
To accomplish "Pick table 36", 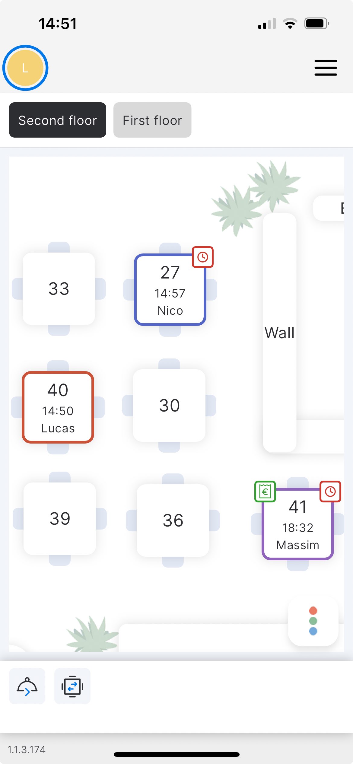I will pos(173,520).
